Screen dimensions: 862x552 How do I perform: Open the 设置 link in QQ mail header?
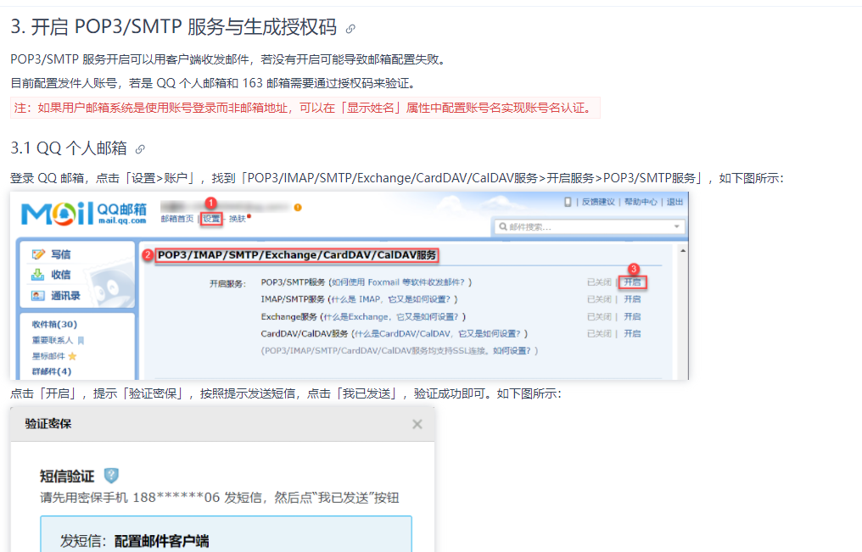[211, 219]
